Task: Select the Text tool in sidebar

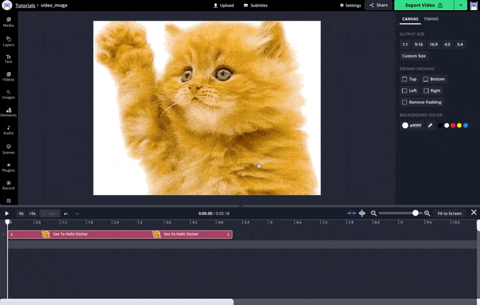Action: [x=8, y=59]
